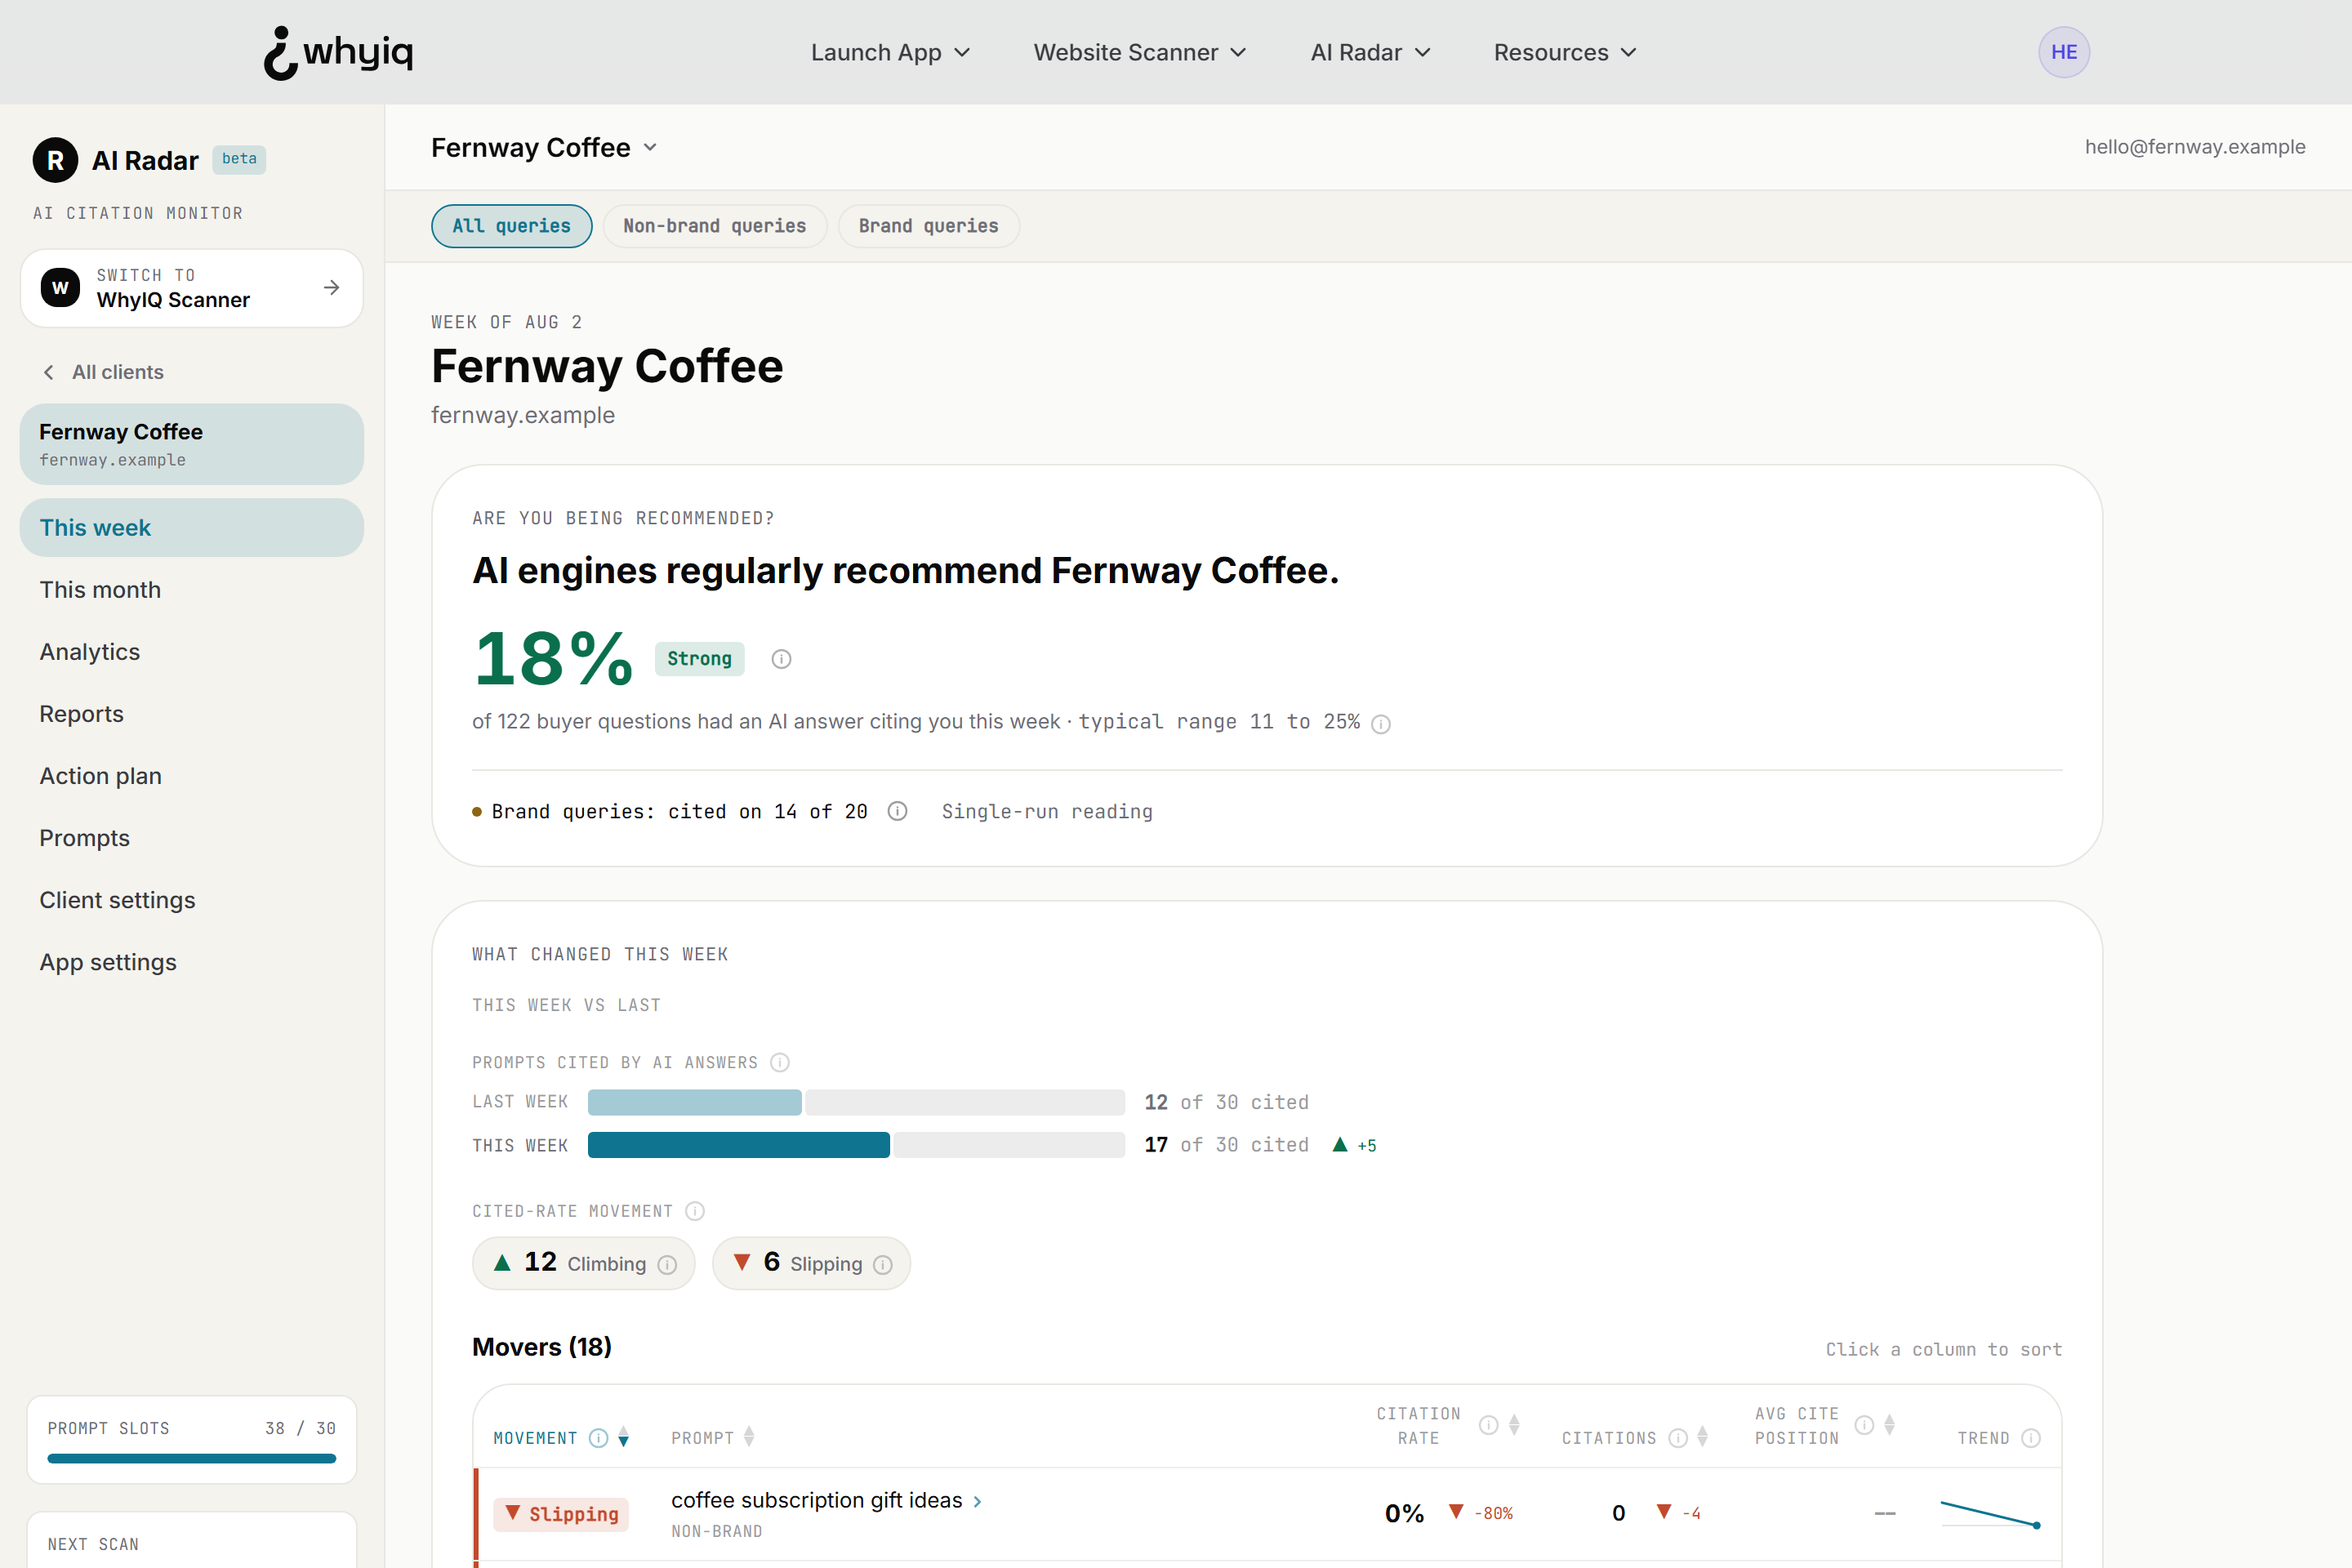The image size is (2352, 1568).
Task: Click the "17 of 30 cited" value
Action: click(1226, 1145)
